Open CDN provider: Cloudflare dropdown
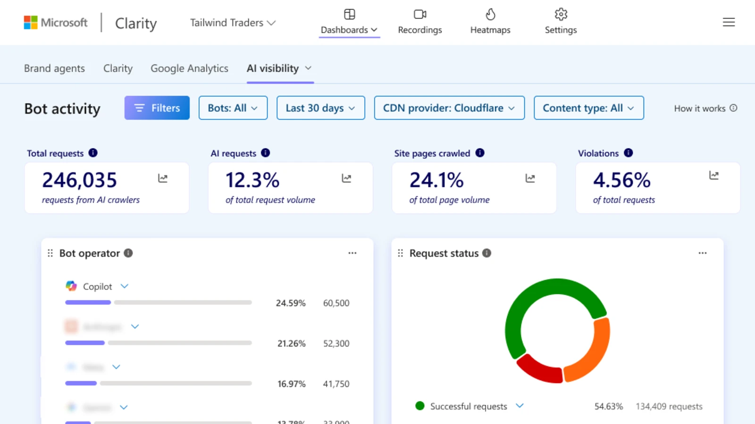Viewport: 755px width, 424px height. pyautogui.click(x=449, y=108)
